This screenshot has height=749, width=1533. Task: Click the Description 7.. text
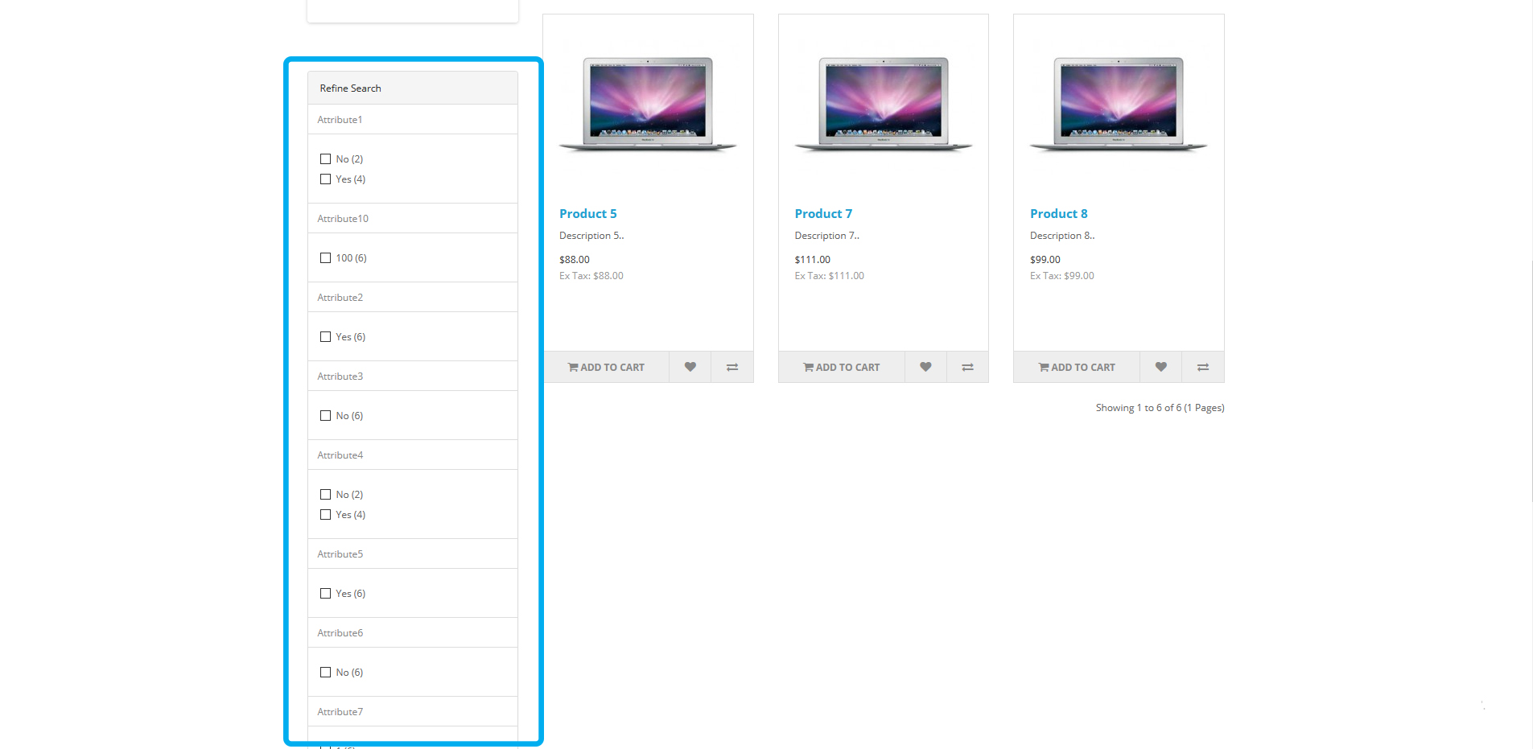click(x=827, y=236)
